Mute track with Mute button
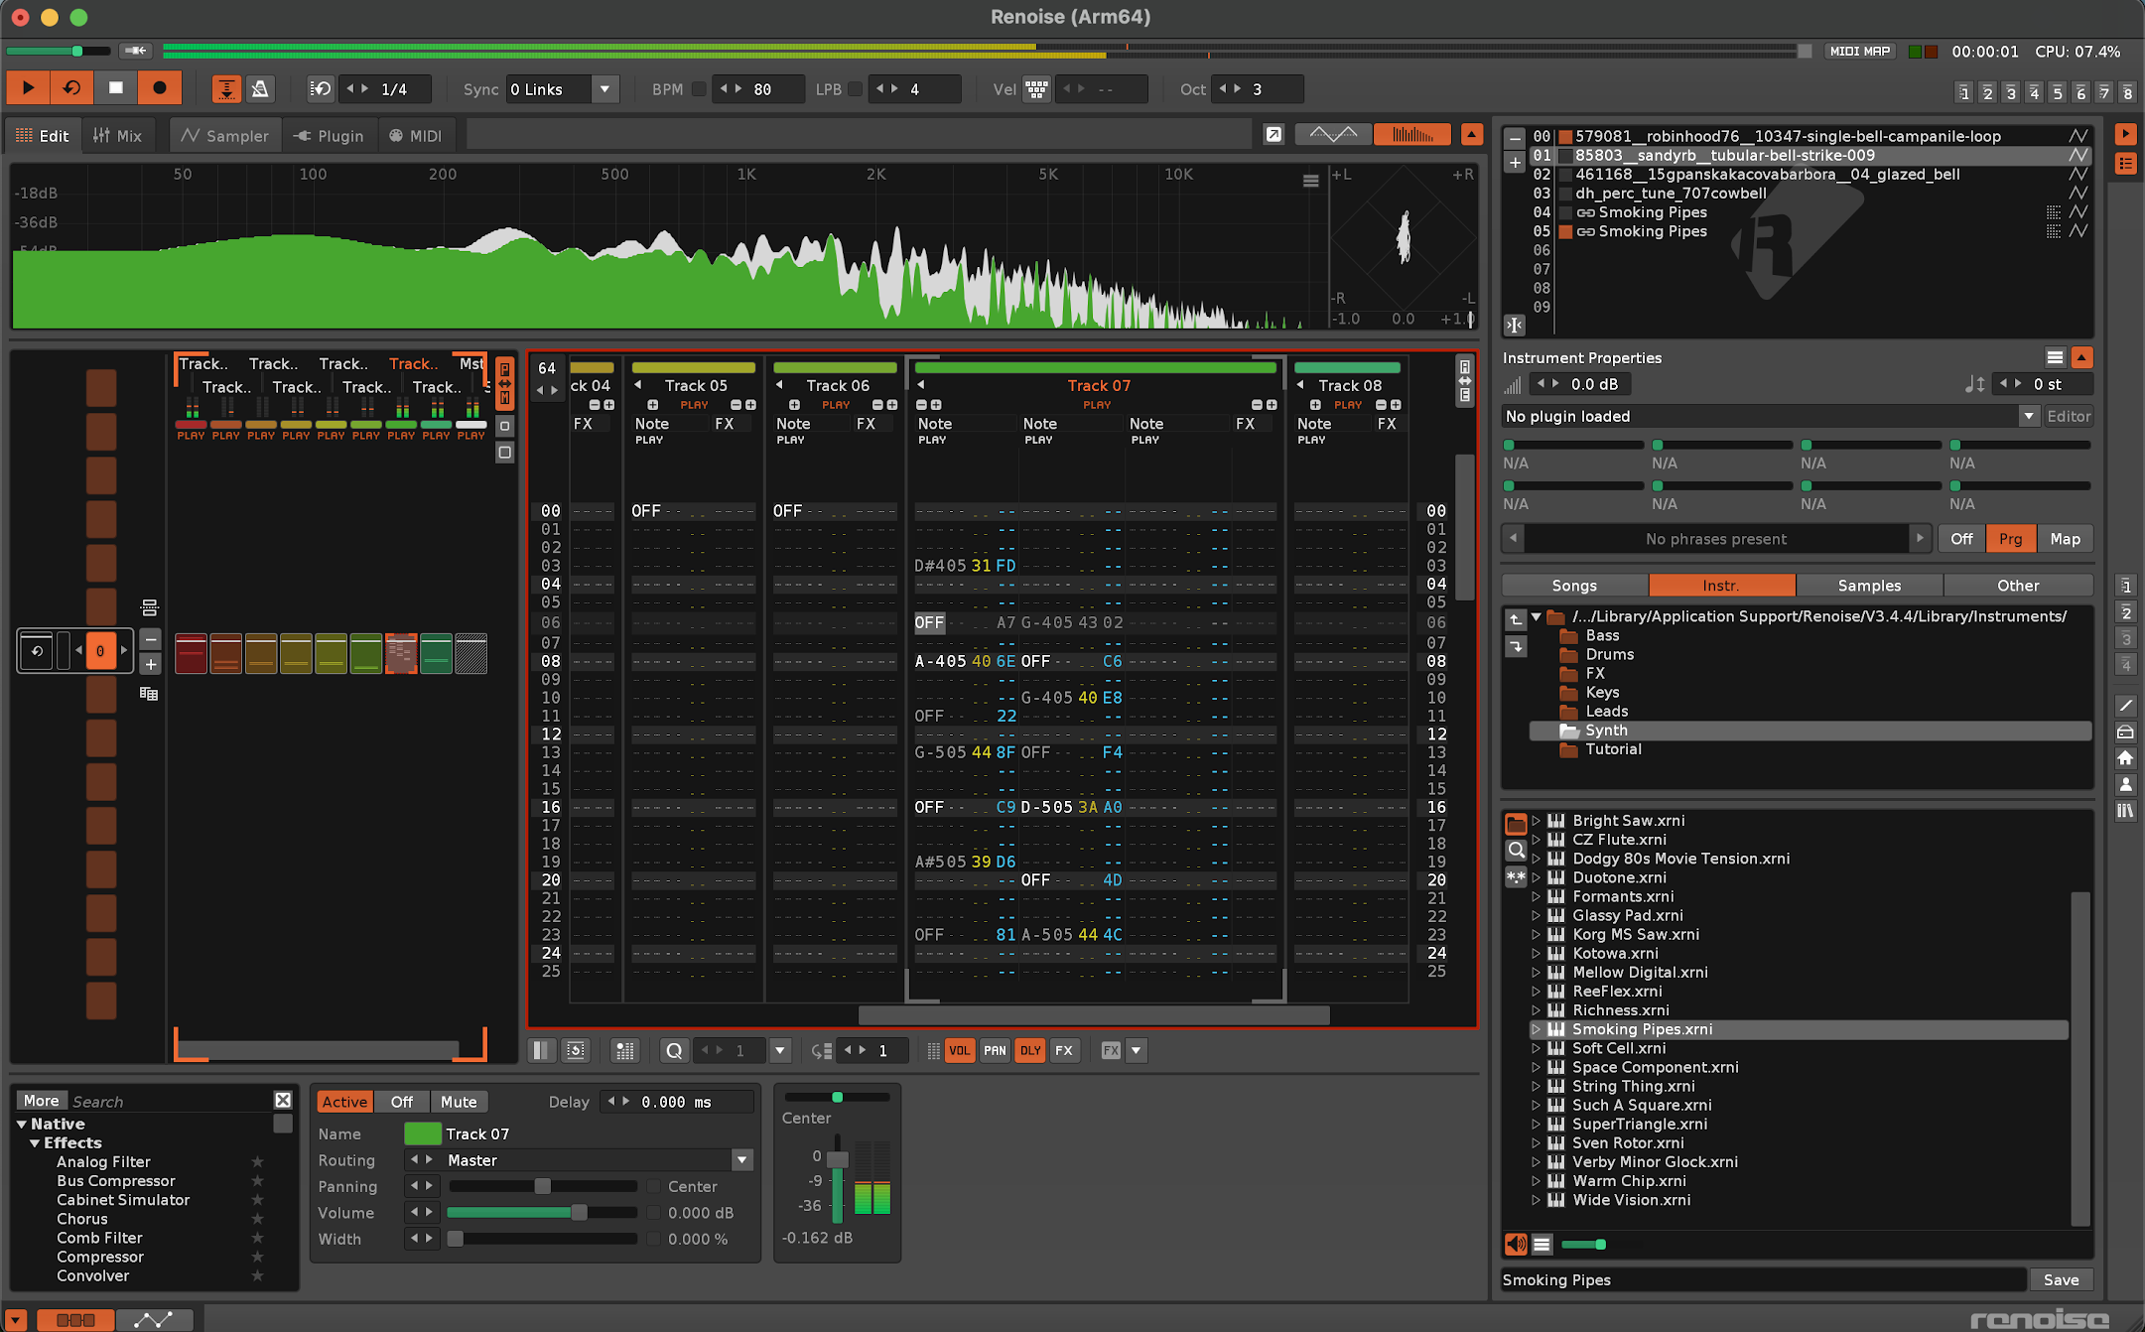This screenshot has width=2145, height=1332. tap(459, 1102)
